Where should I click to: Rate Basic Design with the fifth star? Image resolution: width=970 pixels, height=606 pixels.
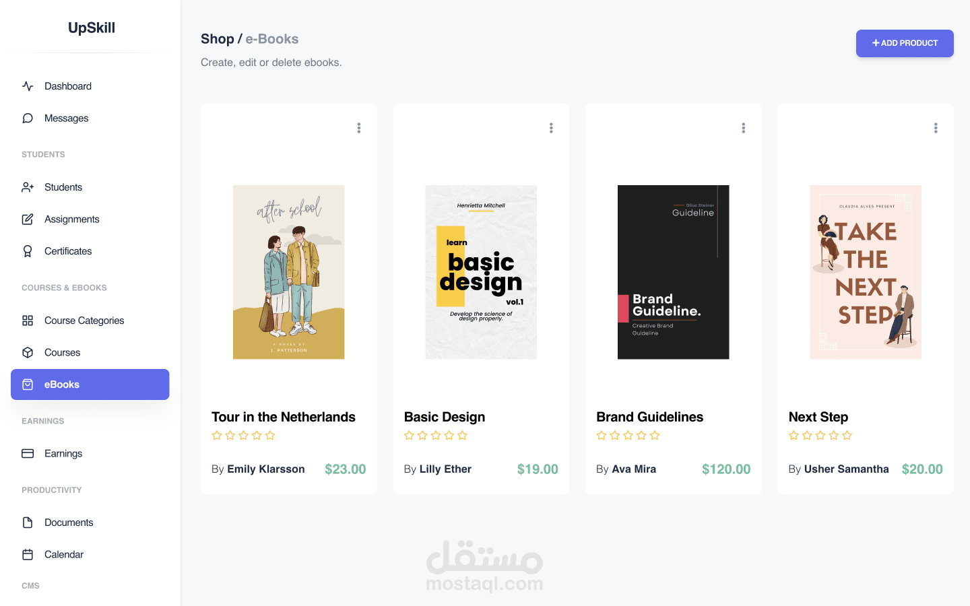(462, 436)
